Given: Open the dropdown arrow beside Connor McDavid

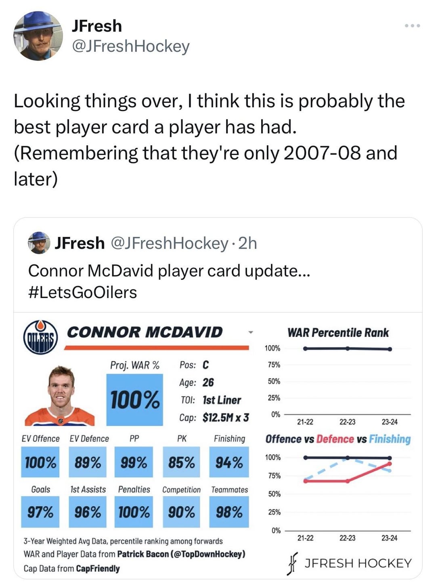Looking at the screenshot, I should tap(251, 332).
